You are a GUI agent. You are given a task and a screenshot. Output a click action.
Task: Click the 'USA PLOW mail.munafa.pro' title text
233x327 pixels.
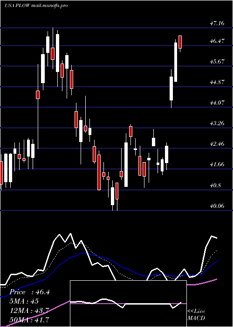pos(36,6)
